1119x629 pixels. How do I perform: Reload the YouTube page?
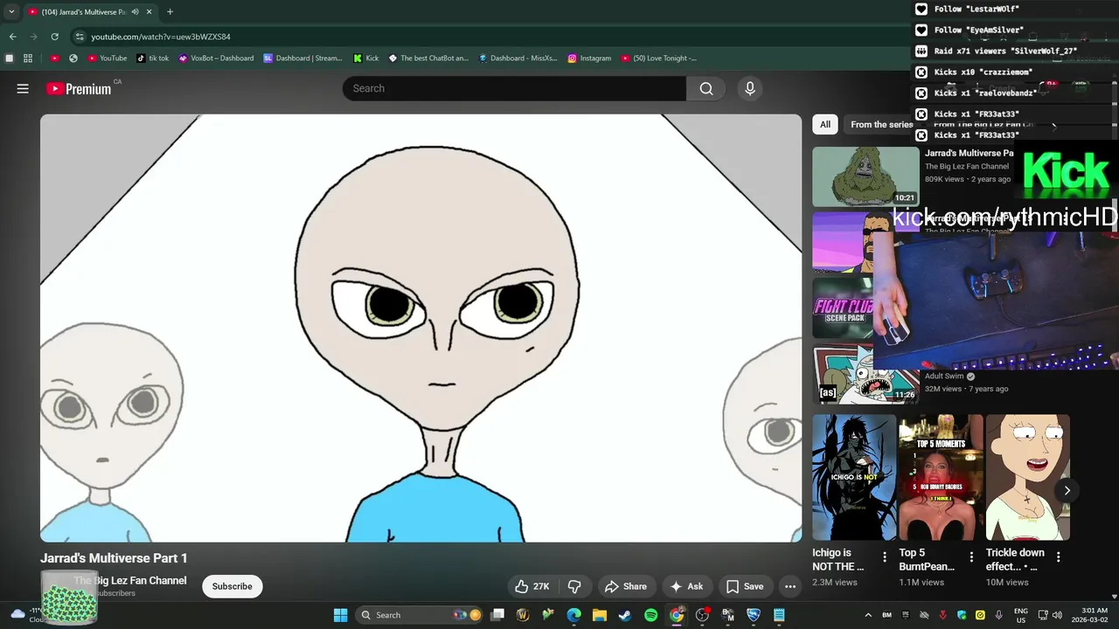point(54,37)
